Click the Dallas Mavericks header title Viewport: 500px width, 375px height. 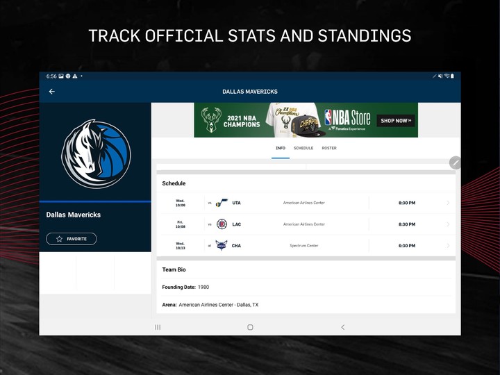250,92
